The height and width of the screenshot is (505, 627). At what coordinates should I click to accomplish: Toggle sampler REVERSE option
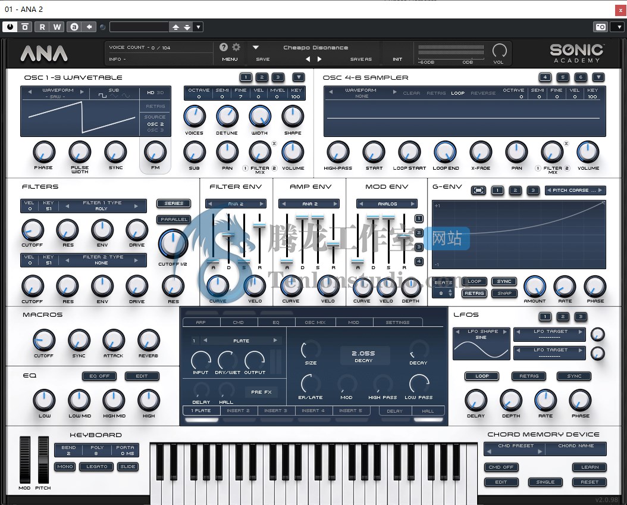[x=483, y=93]
